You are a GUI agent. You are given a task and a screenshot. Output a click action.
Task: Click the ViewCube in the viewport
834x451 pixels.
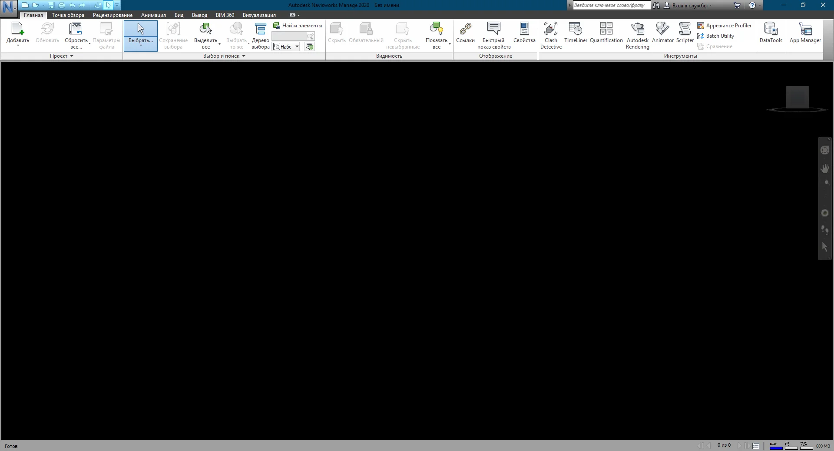pyautogui.click(x=797, y=98)
